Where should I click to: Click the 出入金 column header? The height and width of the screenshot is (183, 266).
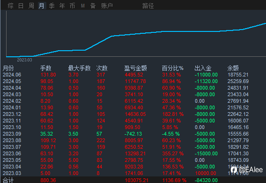(203, 68)
